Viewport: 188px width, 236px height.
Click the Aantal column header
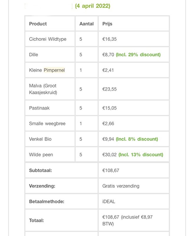click(x=86, y=24)
